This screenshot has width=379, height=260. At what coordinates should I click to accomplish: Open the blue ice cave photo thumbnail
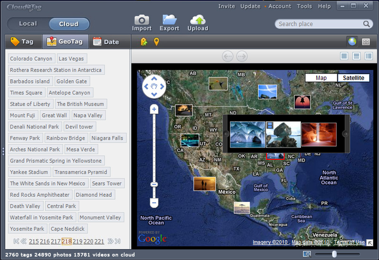(x=247, y=134)
